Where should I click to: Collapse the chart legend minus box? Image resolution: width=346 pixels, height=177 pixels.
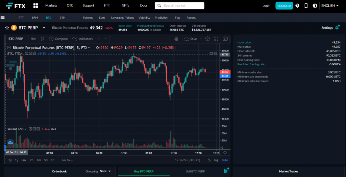point(9,47)
